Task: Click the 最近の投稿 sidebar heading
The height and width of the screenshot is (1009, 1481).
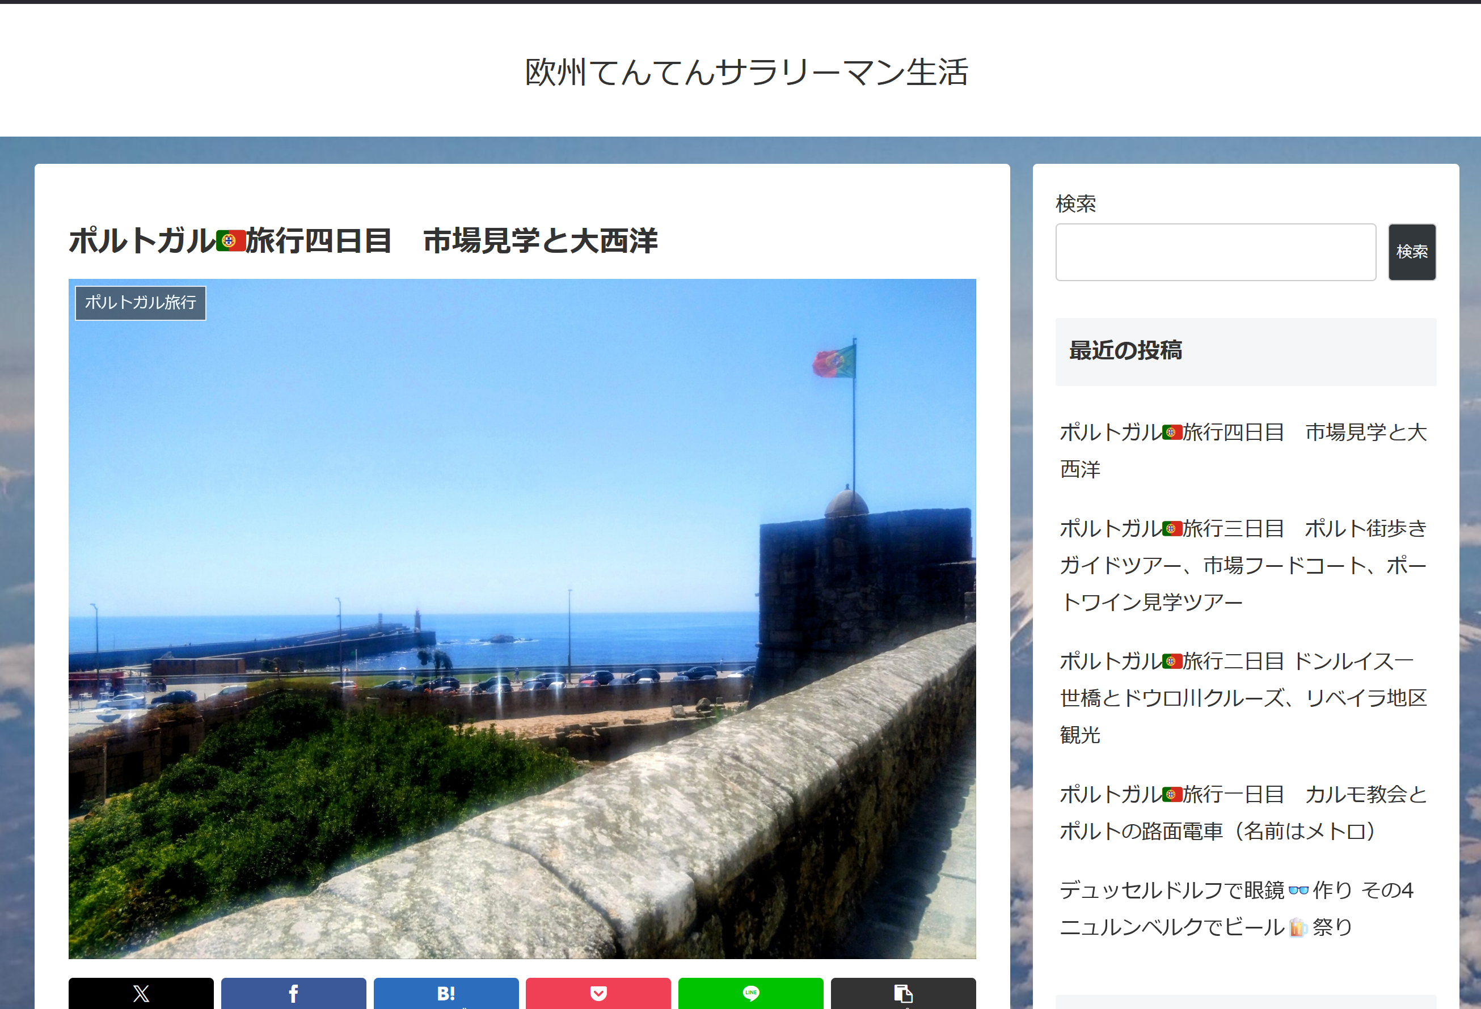Action: coord(1125,350)
